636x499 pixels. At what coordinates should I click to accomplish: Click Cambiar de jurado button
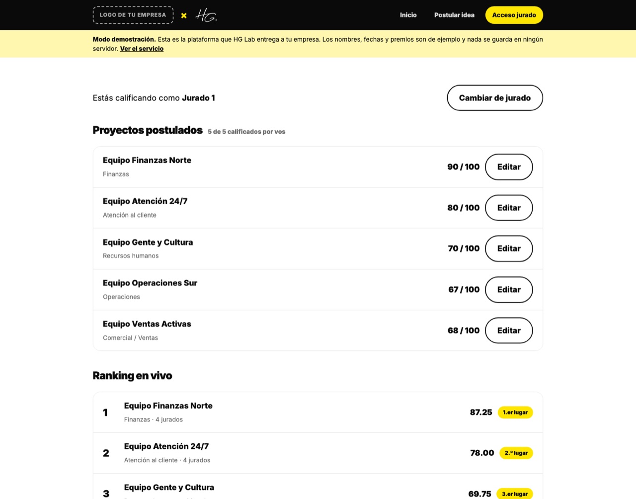coord(495,98)
